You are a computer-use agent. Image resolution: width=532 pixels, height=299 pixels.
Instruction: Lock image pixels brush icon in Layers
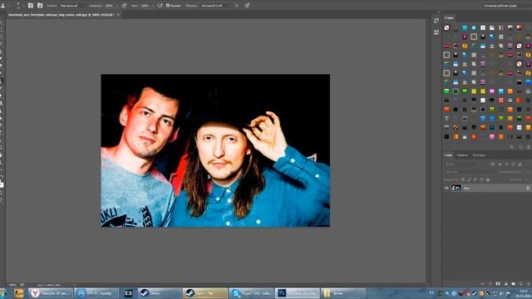(469, 179)
